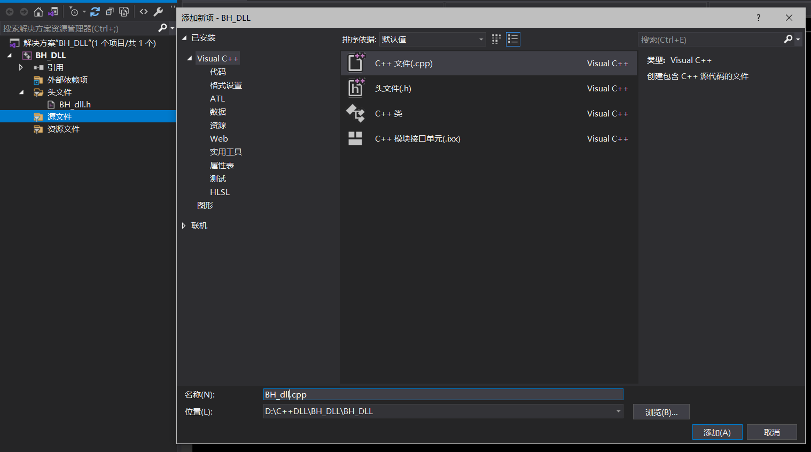
Task: Open the 排序依据 sort dropdown
Action: tap(479, 39)
